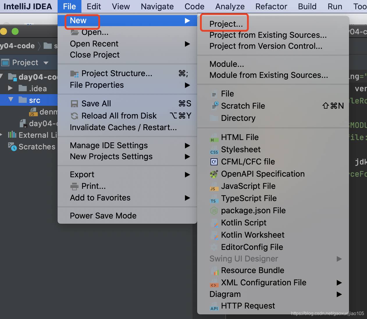This screenshot has width=367, height=319.
Task: Open the Code menu
Action: click(195, 6)
